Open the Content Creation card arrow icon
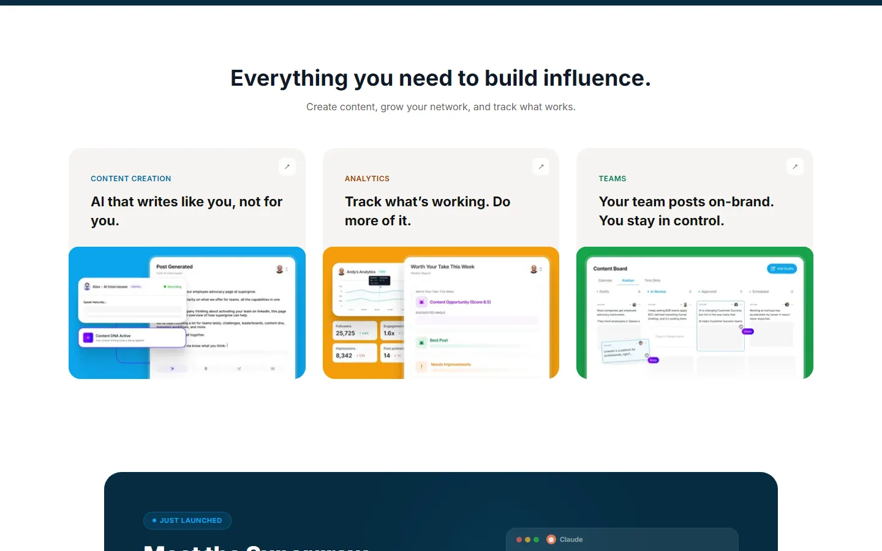 click(x=287, y=167)
